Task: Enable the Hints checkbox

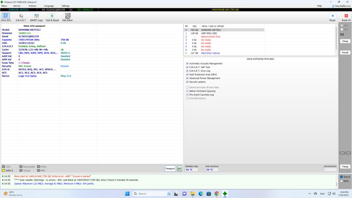Action: coord(341,181)
